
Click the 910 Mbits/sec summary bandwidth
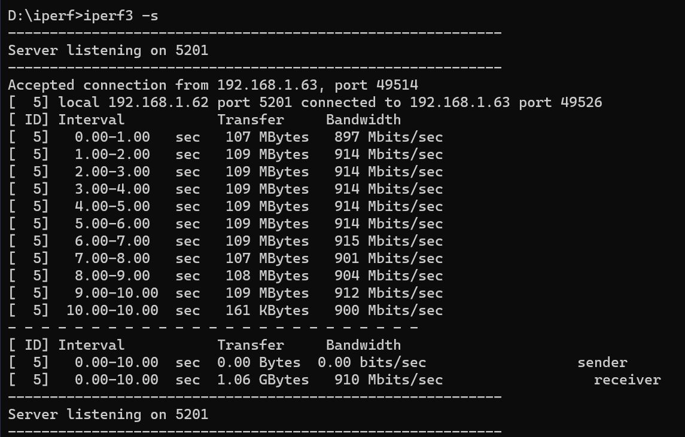tap(388, 380)
